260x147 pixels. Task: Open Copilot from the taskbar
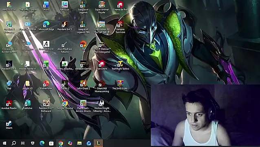pyautogui.click(x=70, y=143)
